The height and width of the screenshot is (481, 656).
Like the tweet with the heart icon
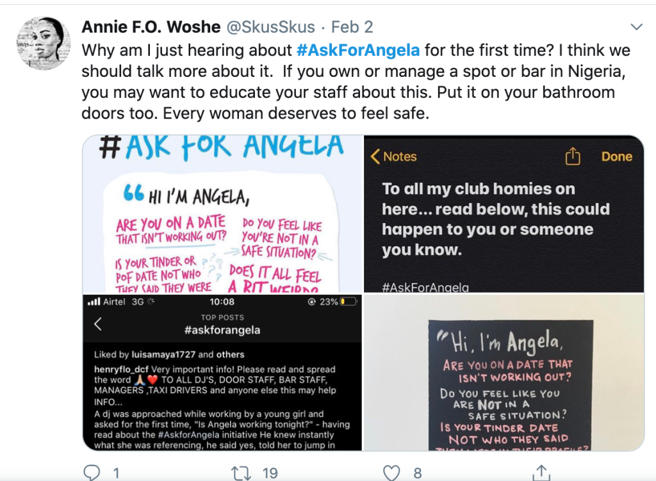click(x=391, y=473)
